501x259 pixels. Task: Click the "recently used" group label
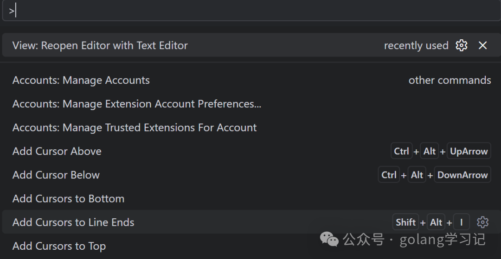coord(416,46)
